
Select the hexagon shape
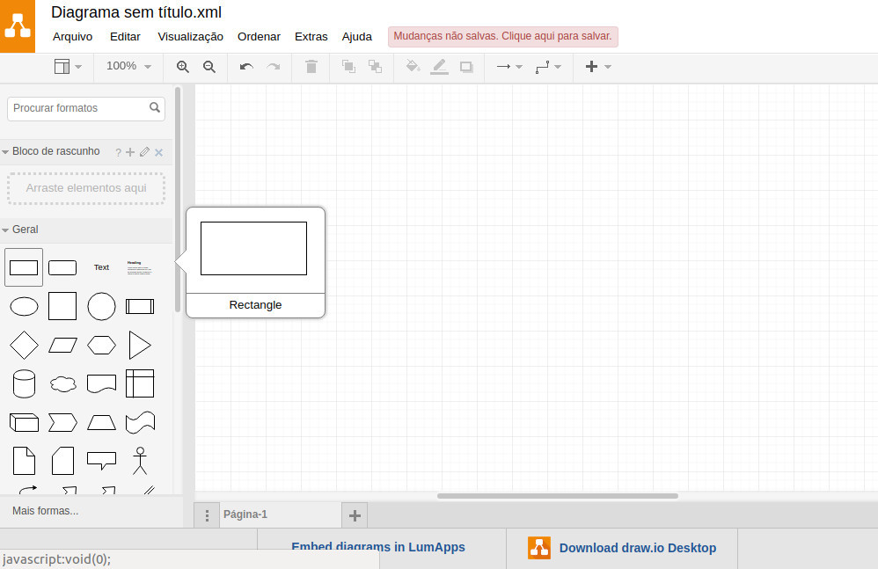[x=101, y=345]
